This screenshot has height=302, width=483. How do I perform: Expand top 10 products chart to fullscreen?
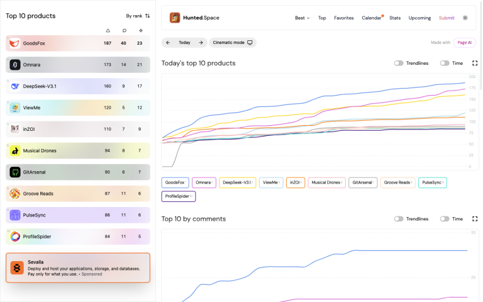tap(475, 63)
